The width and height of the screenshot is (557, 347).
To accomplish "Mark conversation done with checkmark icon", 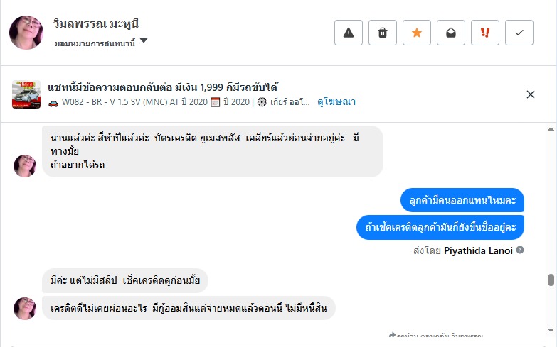I will click(519, 33).
